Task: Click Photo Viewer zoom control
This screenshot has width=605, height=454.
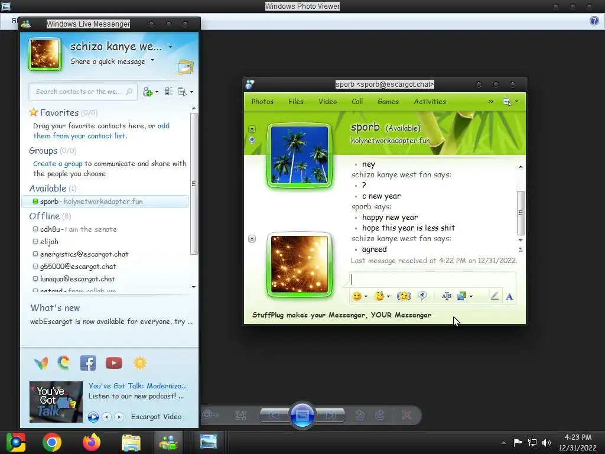Action: pyautogui.click(x=210, y=415)
